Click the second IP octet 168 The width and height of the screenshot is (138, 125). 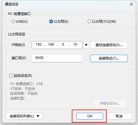[x=51, y=45]
